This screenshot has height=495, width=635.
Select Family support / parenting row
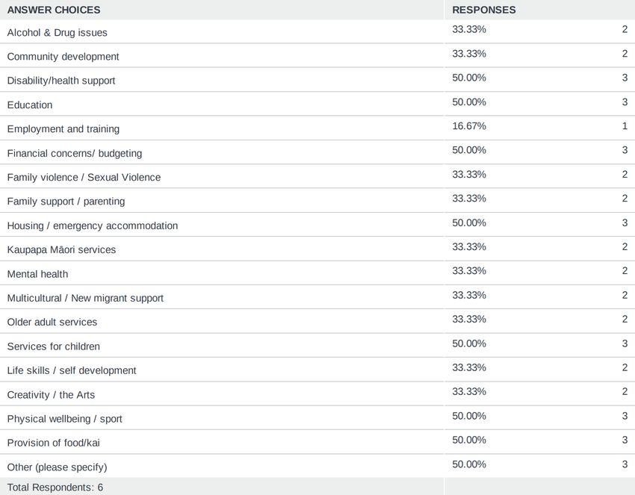[317, 201]
